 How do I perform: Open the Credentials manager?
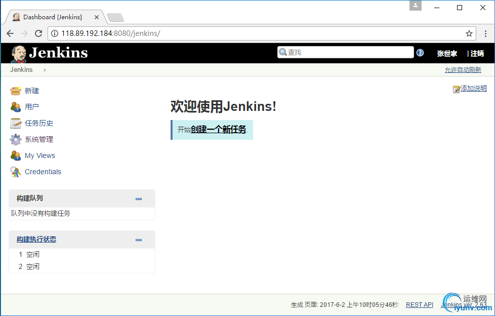43,172
